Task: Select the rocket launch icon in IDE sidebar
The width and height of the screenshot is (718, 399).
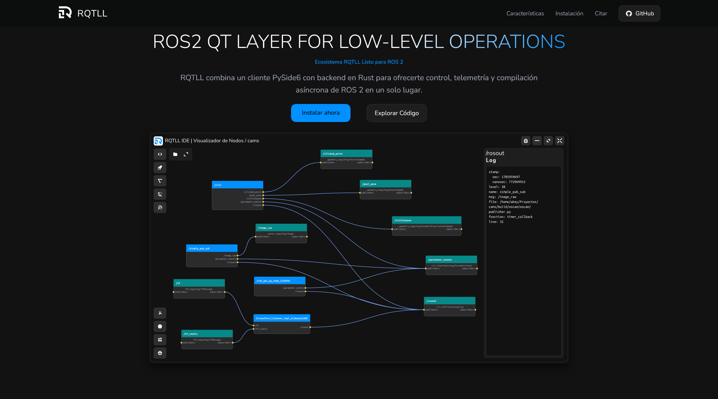Action: [x=160, y=168]
